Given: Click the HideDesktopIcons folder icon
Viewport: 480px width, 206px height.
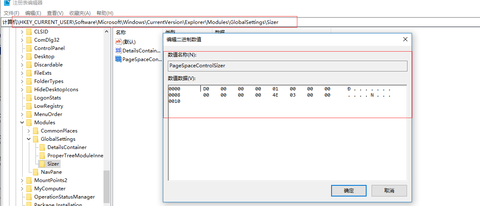Looking at the screenshot, I should tap(29, 90).
